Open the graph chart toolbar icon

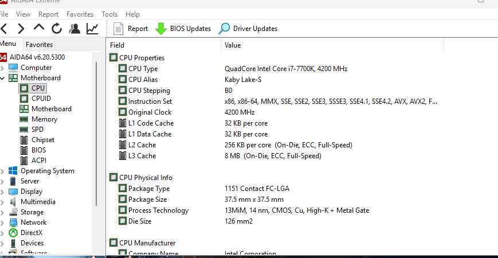92,29
